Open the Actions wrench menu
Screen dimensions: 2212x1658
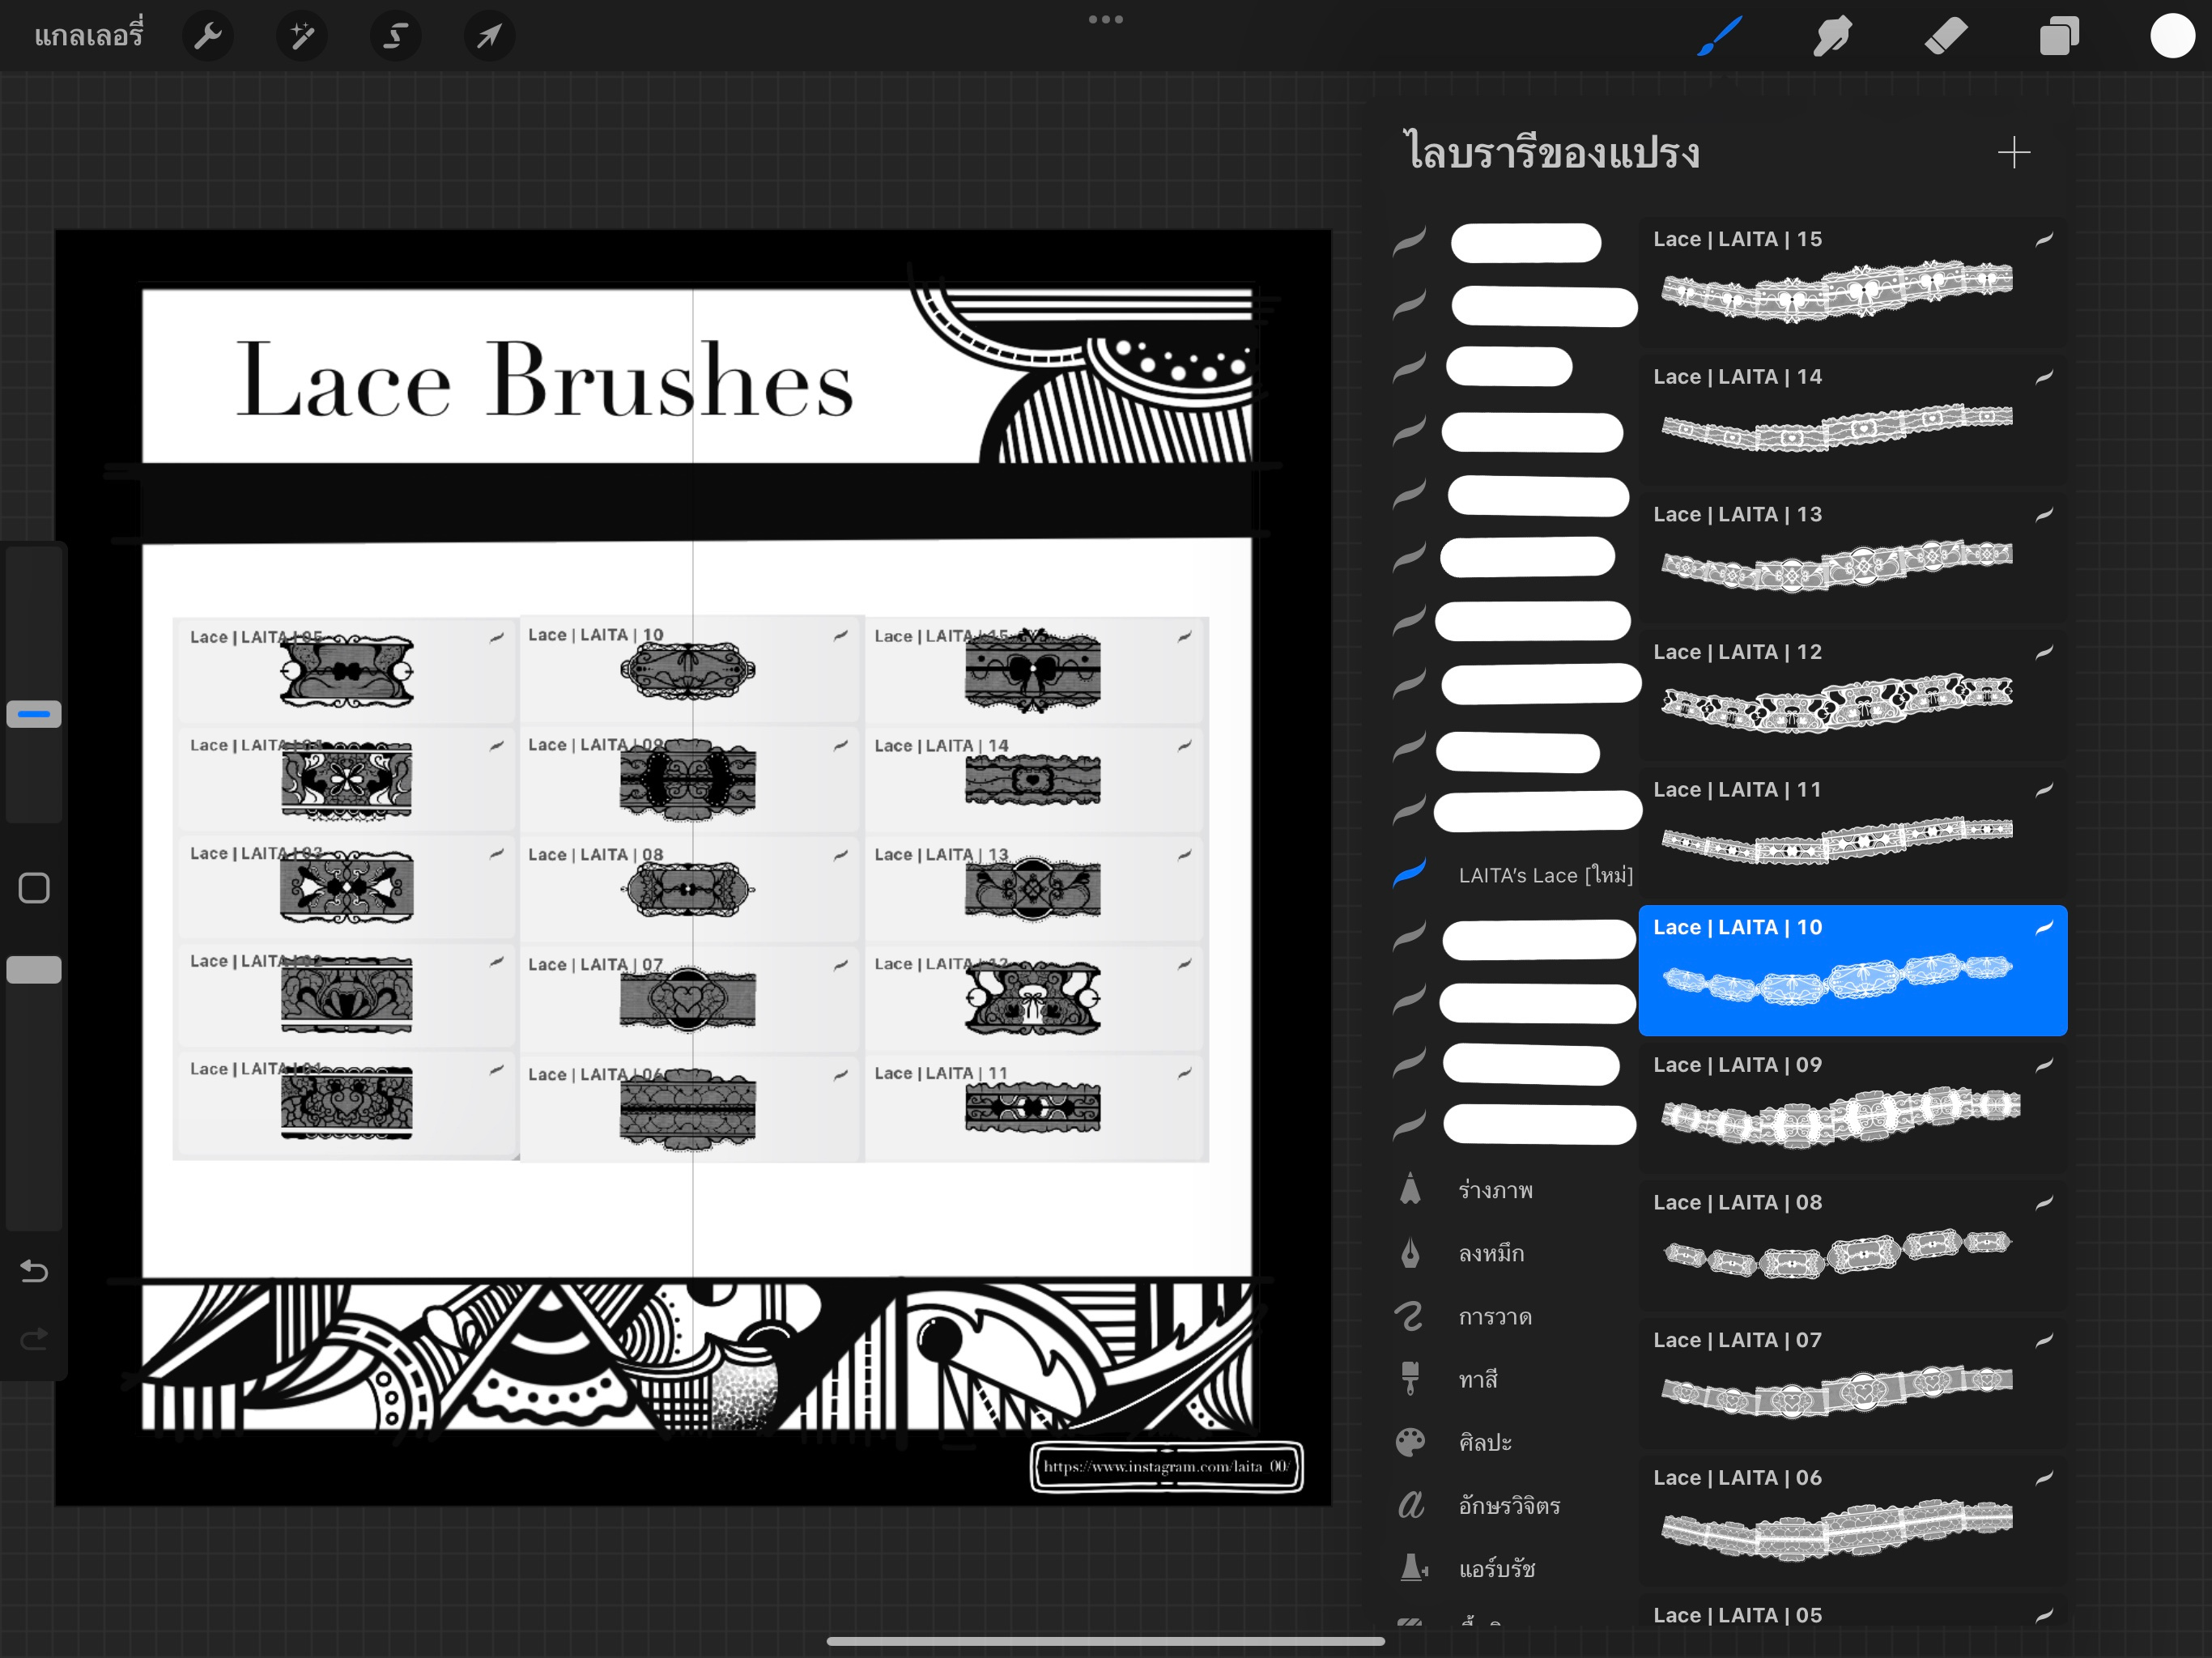point(208,35)
